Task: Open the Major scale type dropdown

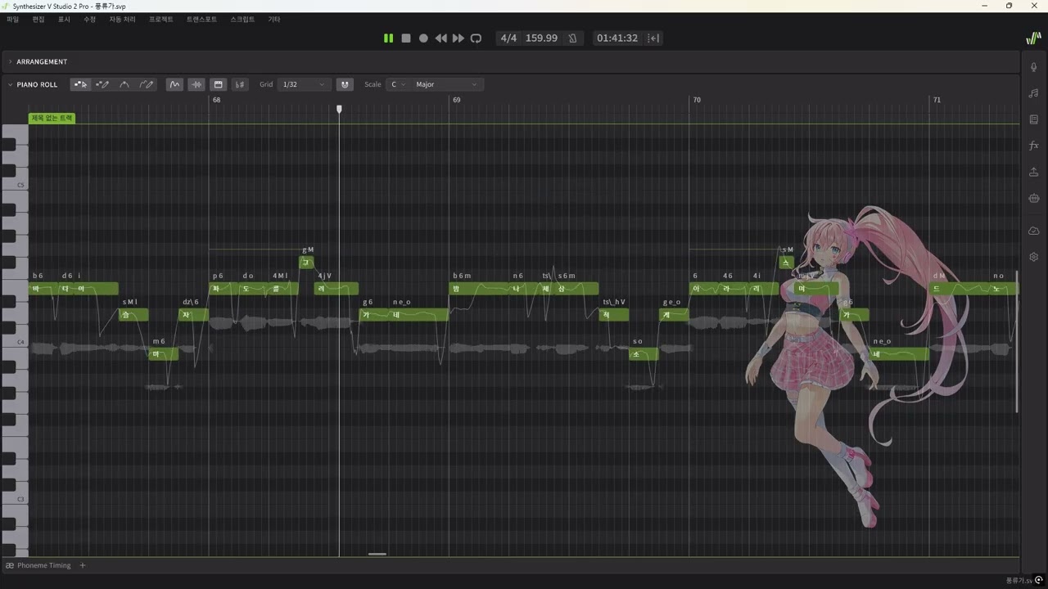Action: point(446,84)
